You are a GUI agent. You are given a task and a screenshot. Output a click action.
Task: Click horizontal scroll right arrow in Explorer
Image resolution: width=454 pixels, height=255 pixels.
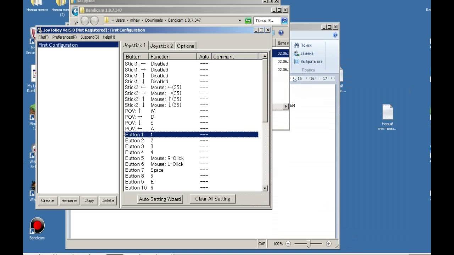[x=286, y=106]
